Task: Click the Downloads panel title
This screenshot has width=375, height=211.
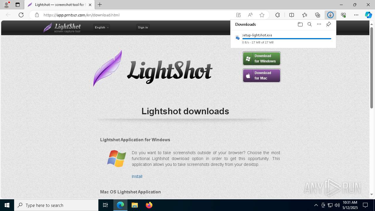Action: (x=246, y=24)
